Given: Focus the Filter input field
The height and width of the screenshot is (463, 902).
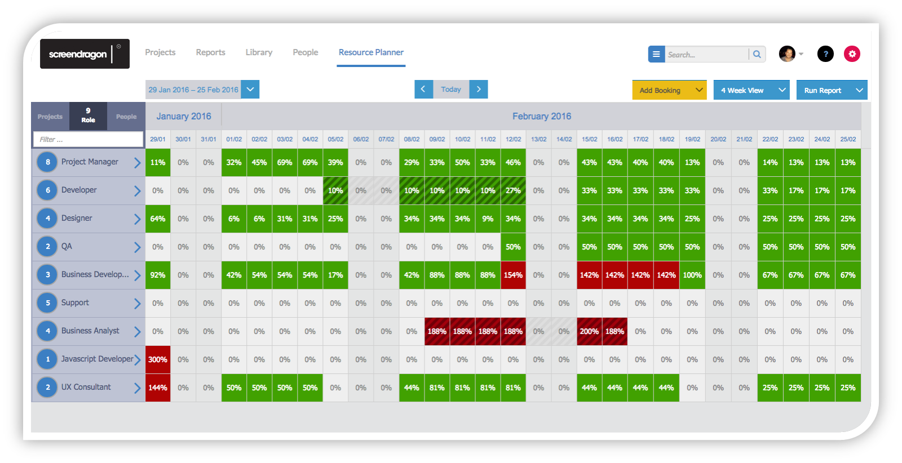Looking at the screenshot, I should [x=88, y=139].
